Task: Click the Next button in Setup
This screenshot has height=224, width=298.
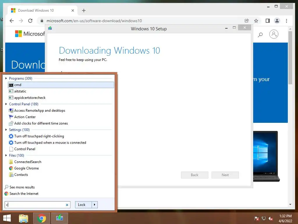Action: 225,175
